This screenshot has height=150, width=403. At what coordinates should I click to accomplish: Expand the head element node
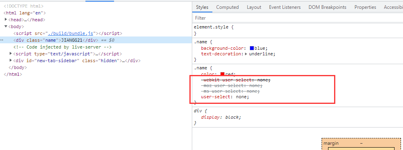pyautogui.click(x=6, y=20)
